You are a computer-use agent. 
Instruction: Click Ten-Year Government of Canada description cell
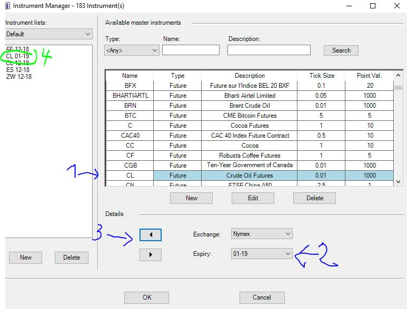[x=250, y=166]
